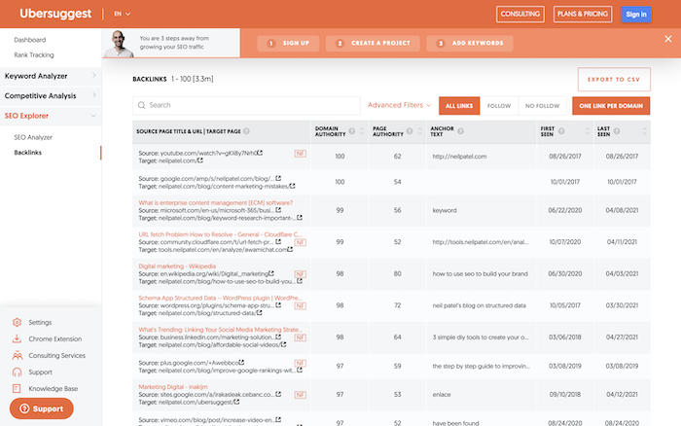Click the Ubersuggest logo
The width and height of the screenshot is (681, 426).
[x=55, y=14]
